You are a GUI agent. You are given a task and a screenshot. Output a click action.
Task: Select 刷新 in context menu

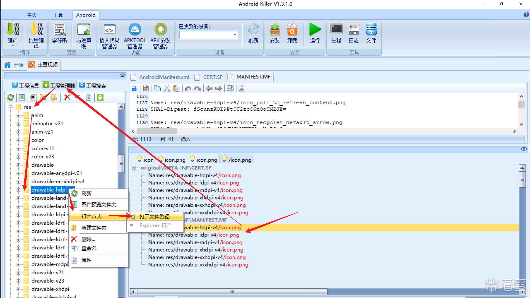tap(99, 193)
